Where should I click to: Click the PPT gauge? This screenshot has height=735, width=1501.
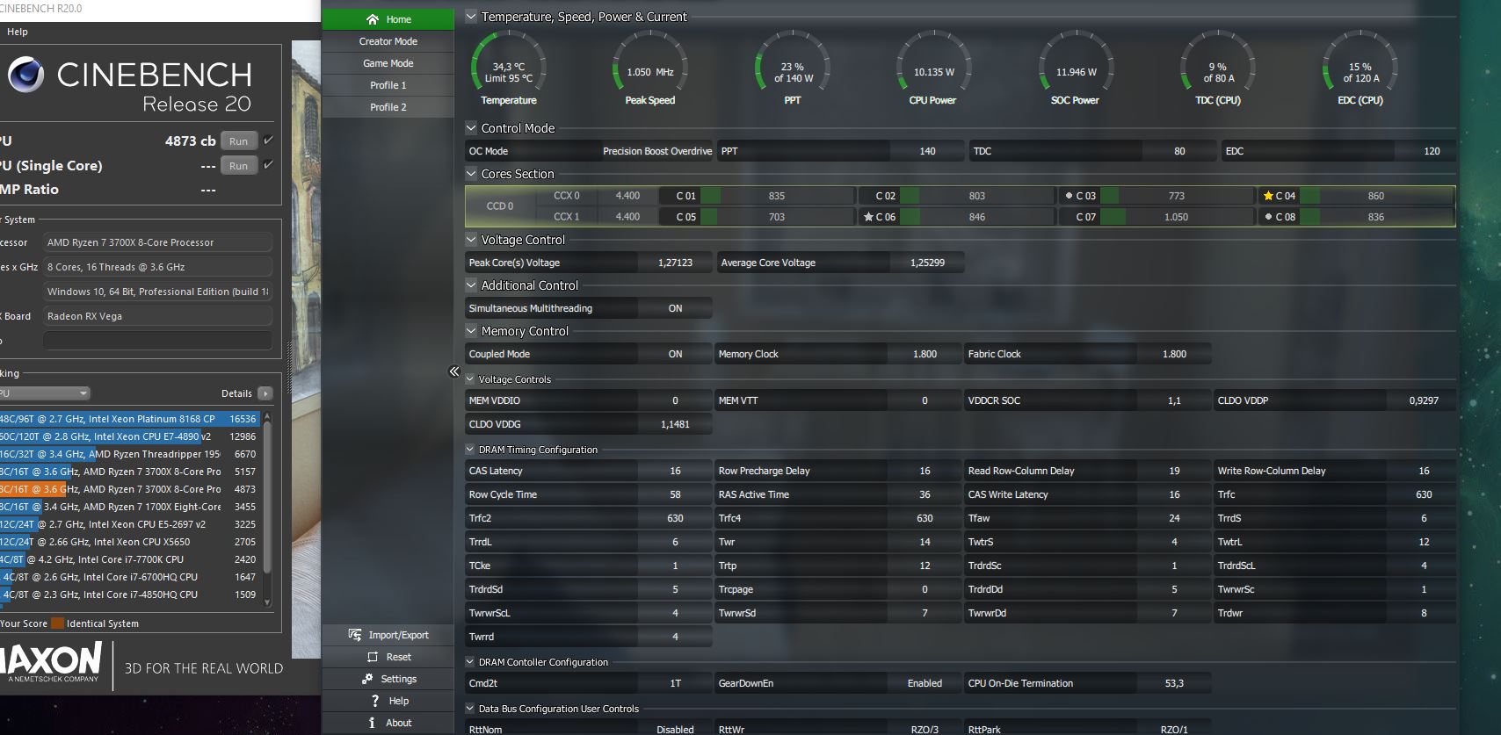(x=793, y=68)
